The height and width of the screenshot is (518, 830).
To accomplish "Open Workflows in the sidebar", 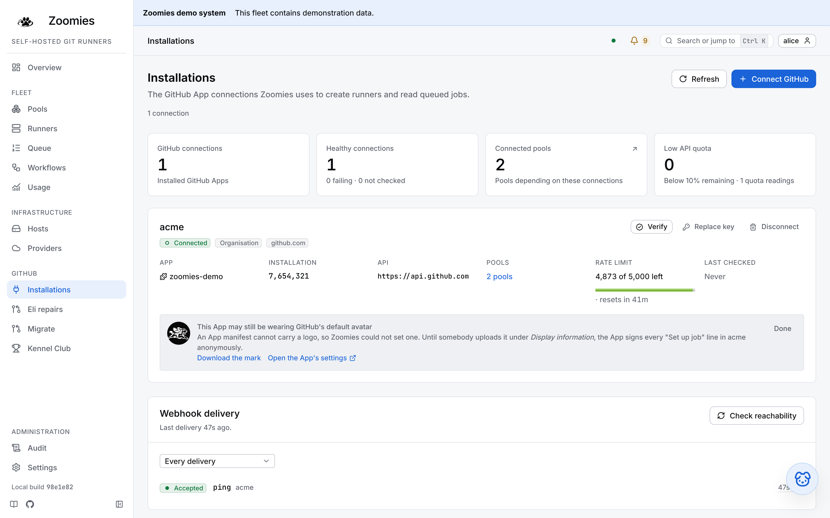I will (x=67, y=167).
